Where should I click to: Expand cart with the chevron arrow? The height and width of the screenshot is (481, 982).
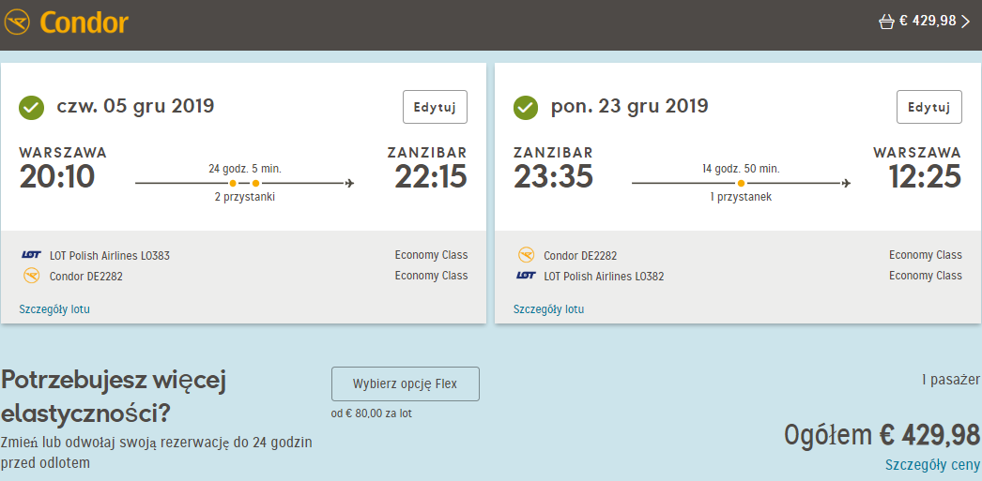coord(965,22)
